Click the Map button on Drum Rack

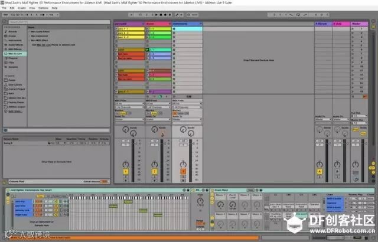(250, 190)
